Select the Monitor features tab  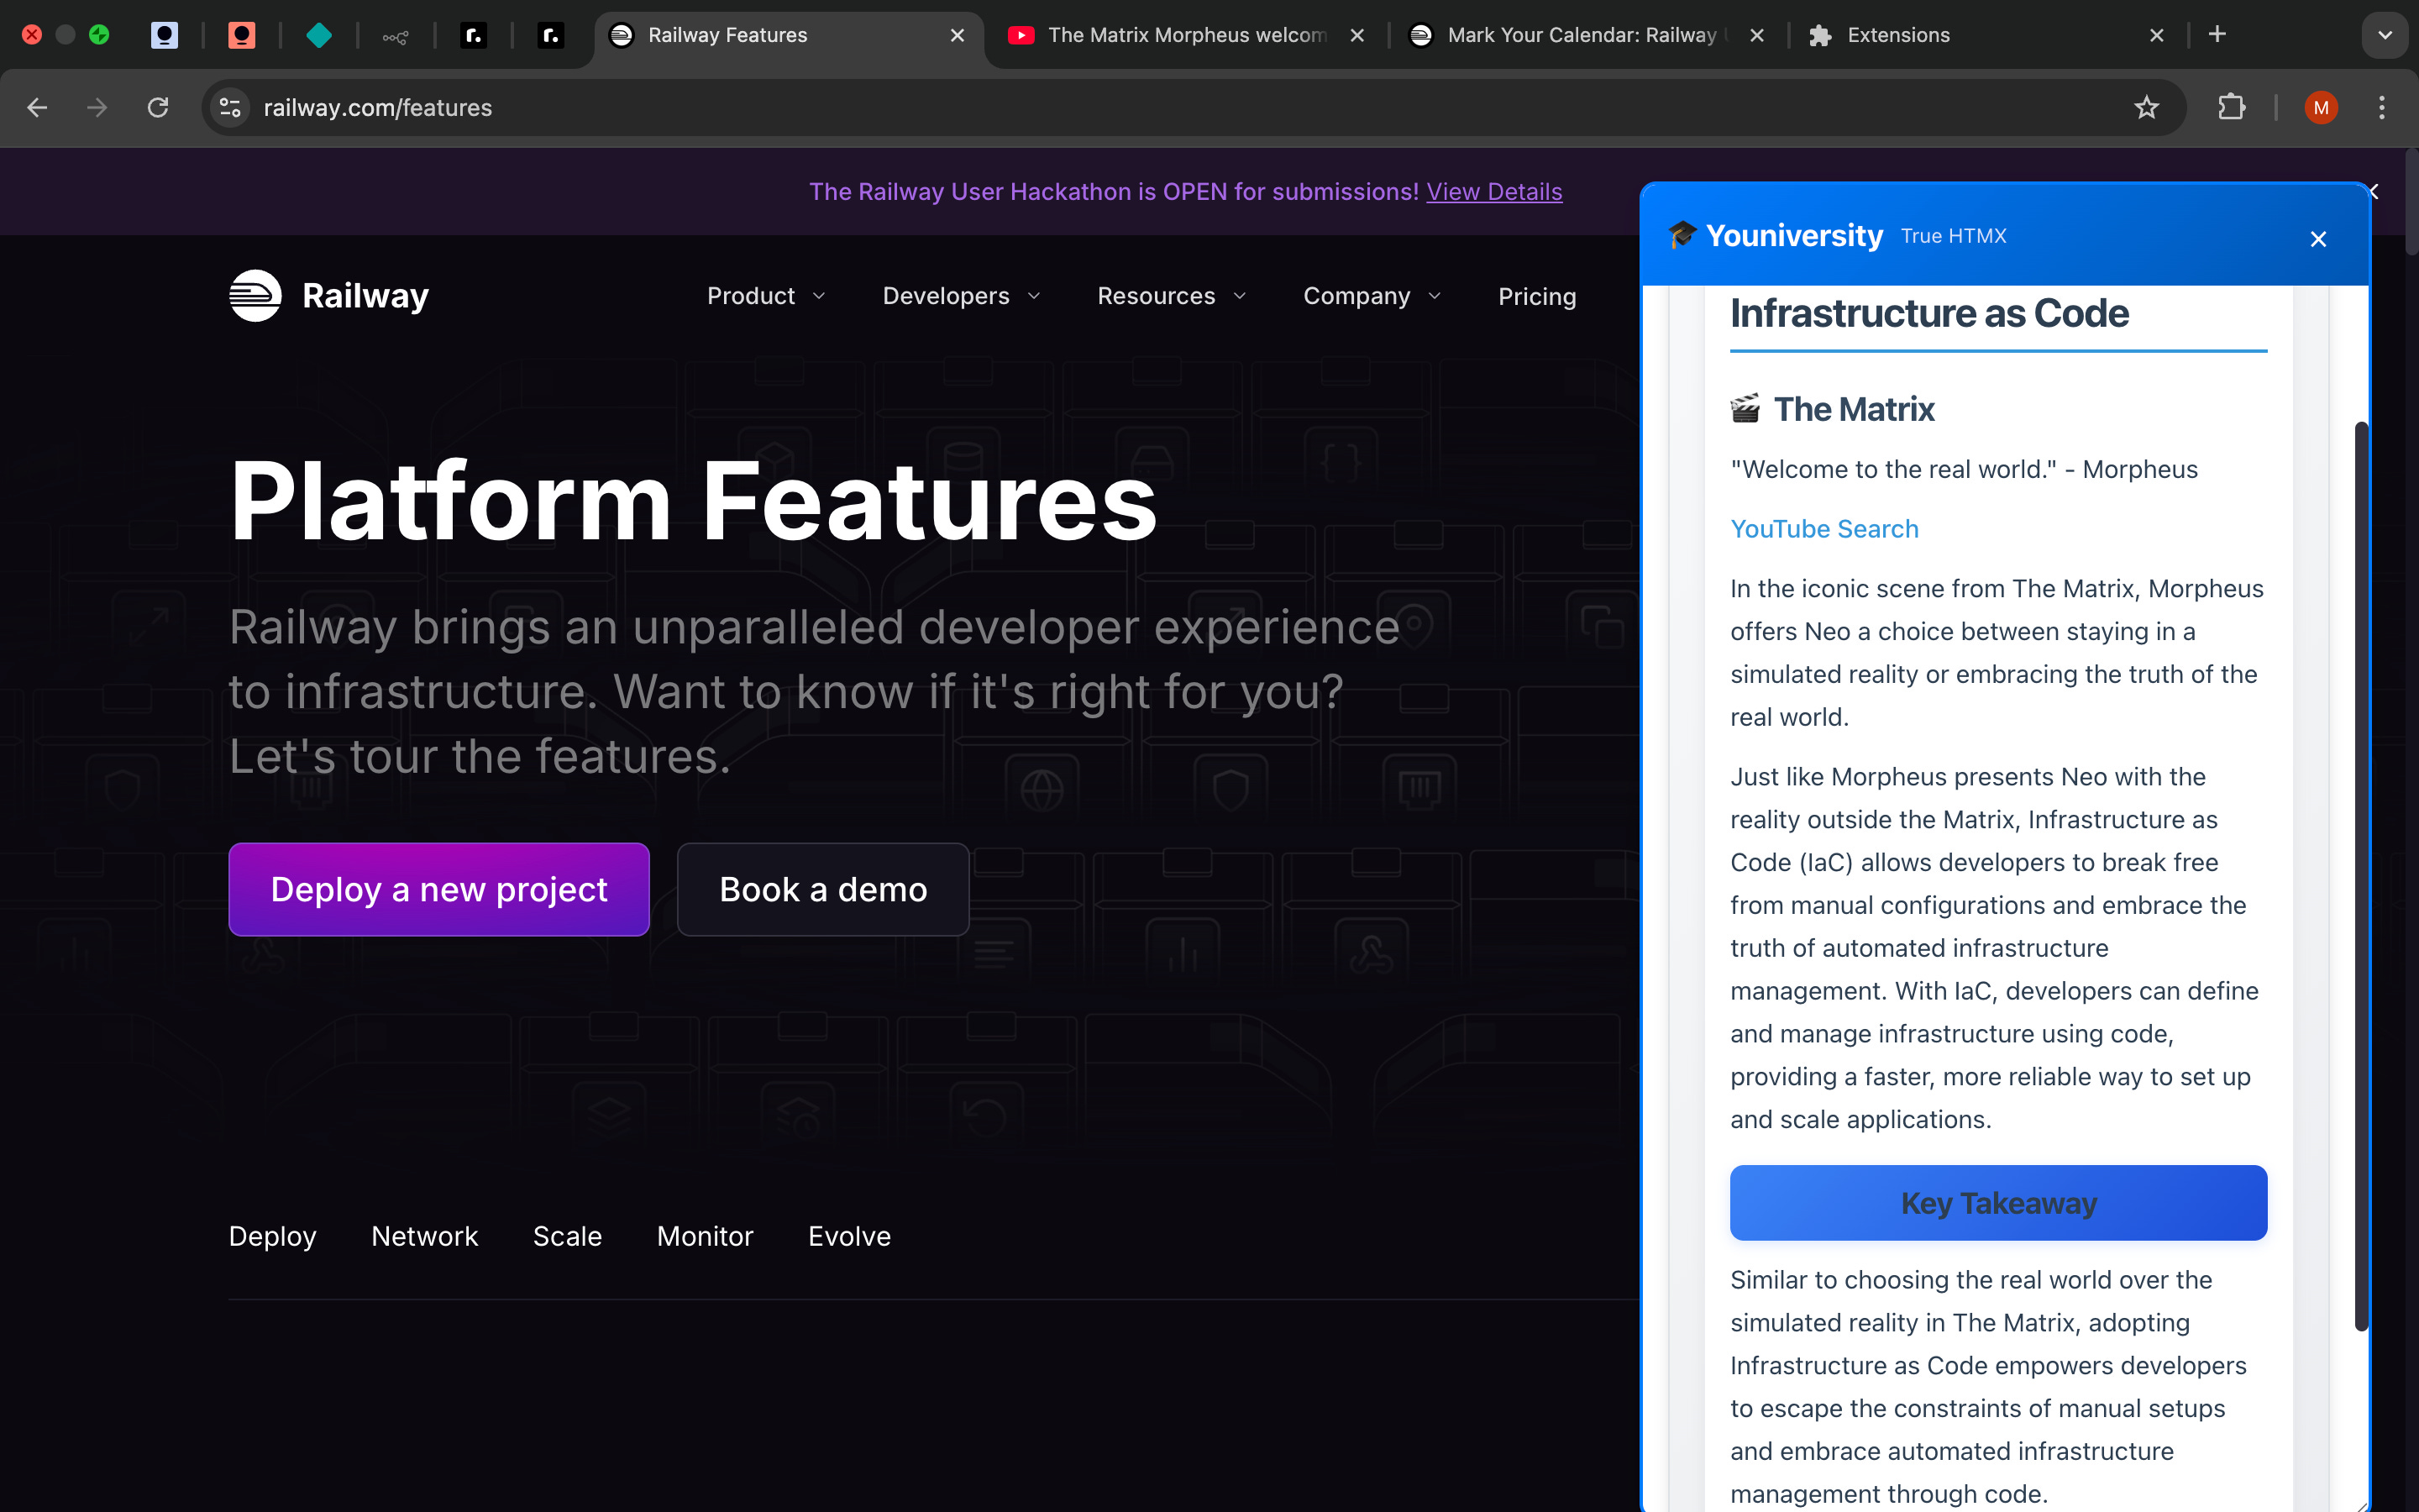pyautogui.click(x=705, y=1236)
